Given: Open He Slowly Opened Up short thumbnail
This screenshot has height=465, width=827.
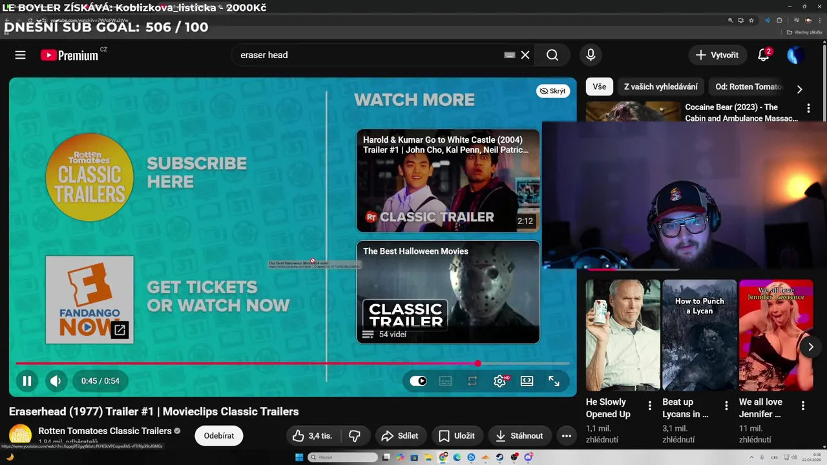Looking at the screenshot, I should click(623, 335).
